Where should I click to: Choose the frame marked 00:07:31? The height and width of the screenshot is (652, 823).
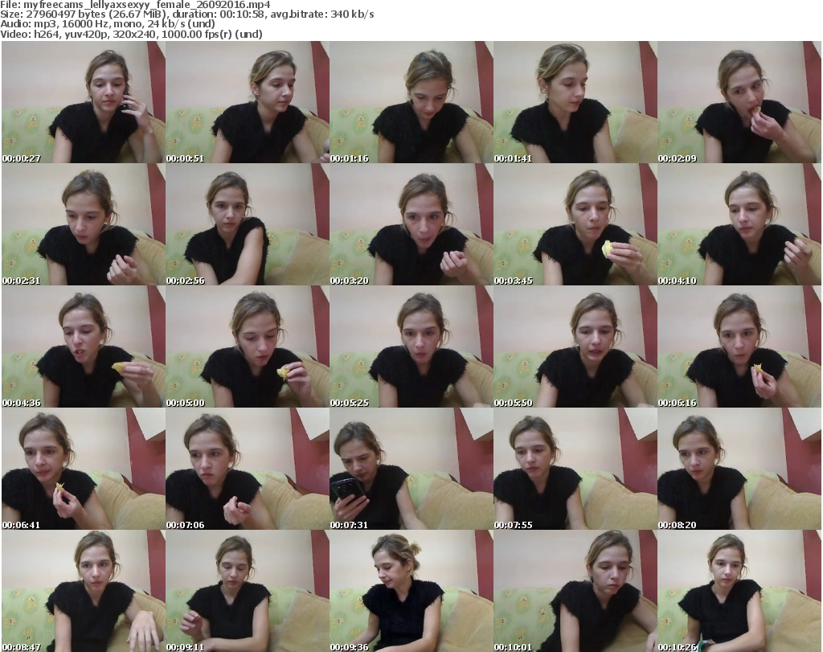(411, 469)
